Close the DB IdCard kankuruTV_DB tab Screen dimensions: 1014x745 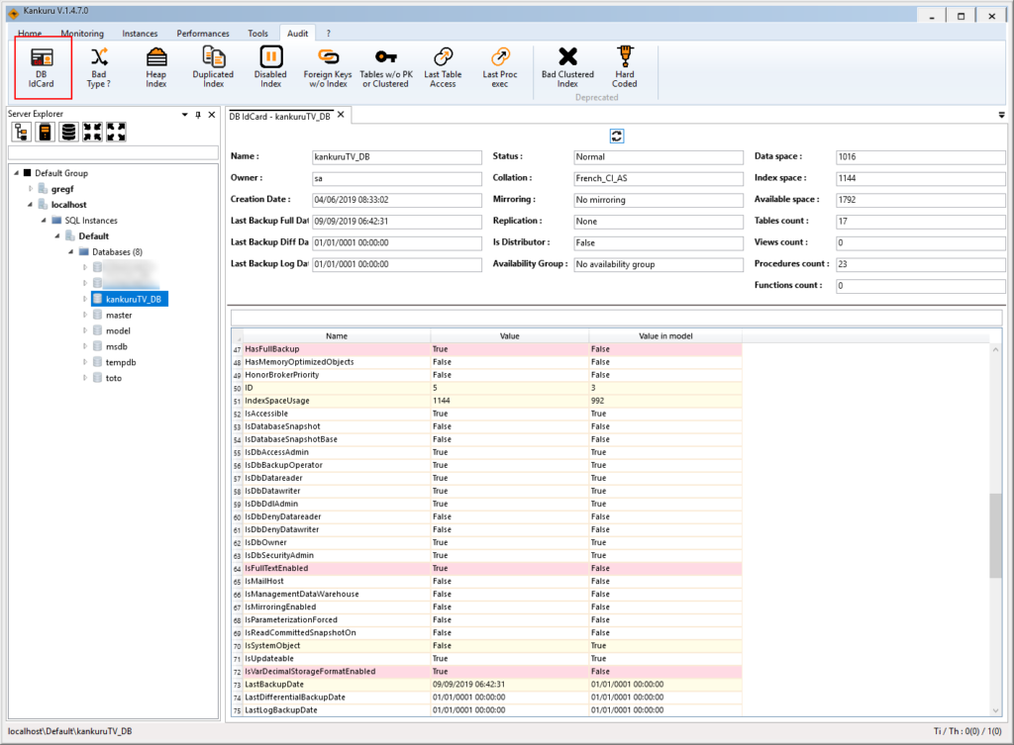(341, 115)
